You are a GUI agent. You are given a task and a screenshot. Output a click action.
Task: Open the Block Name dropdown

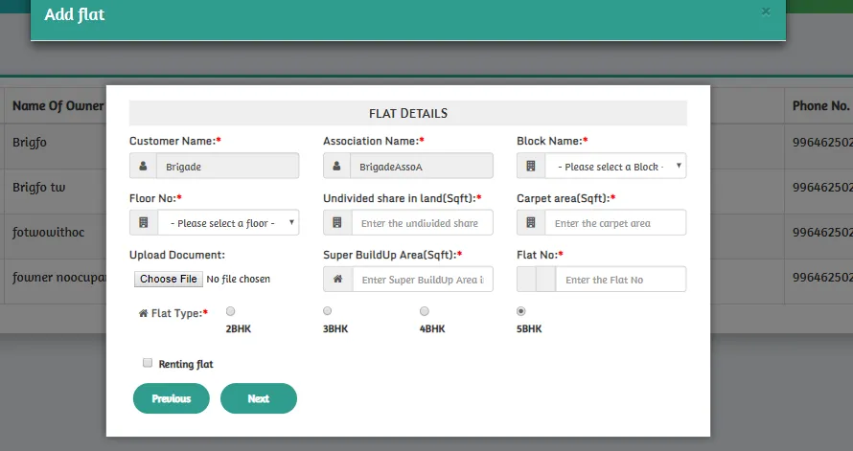[x=615, y=167]
